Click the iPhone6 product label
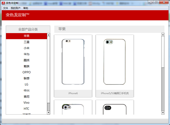Screen dimensions: 170x125 point(73,93)
